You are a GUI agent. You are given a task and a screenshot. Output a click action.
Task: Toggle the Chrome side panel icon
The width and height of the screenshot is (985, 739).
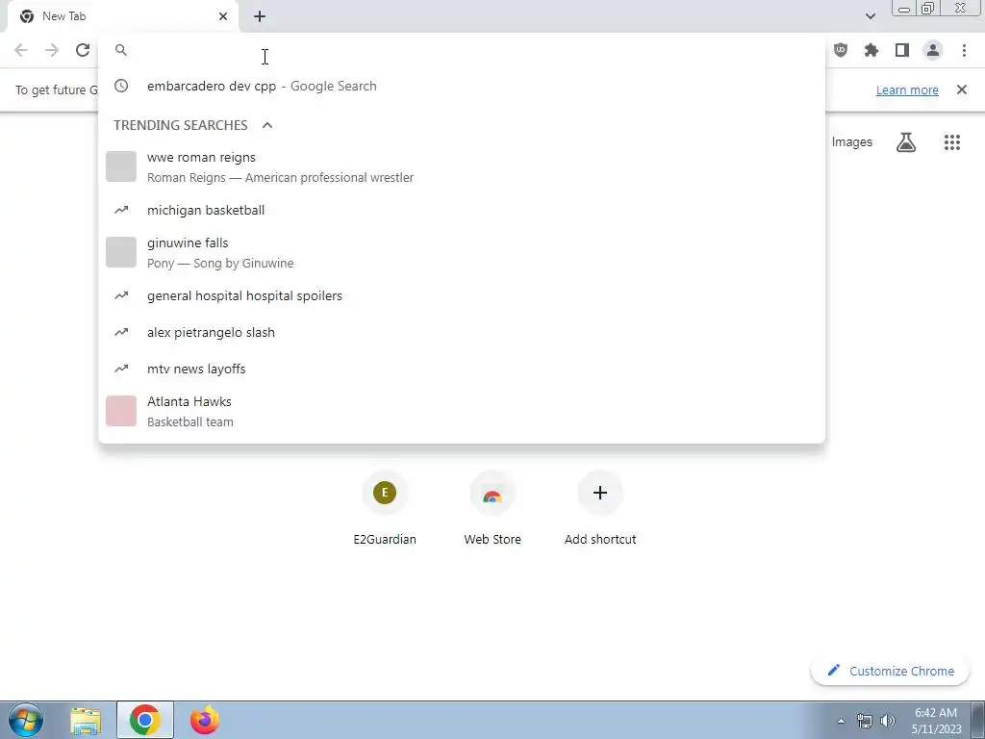pyautogui.click(x=902, y=50)
